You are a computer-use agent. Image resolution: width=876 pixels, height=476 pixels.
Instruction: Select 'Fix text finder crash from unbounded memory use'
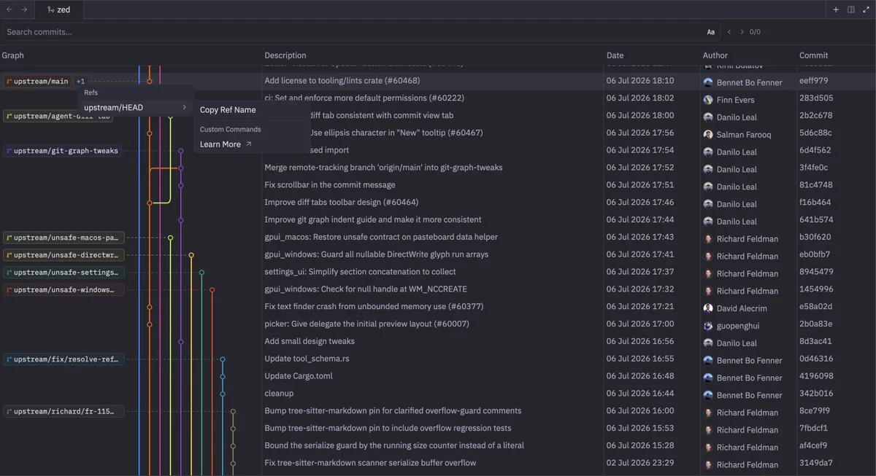click(x=374, y=307)
